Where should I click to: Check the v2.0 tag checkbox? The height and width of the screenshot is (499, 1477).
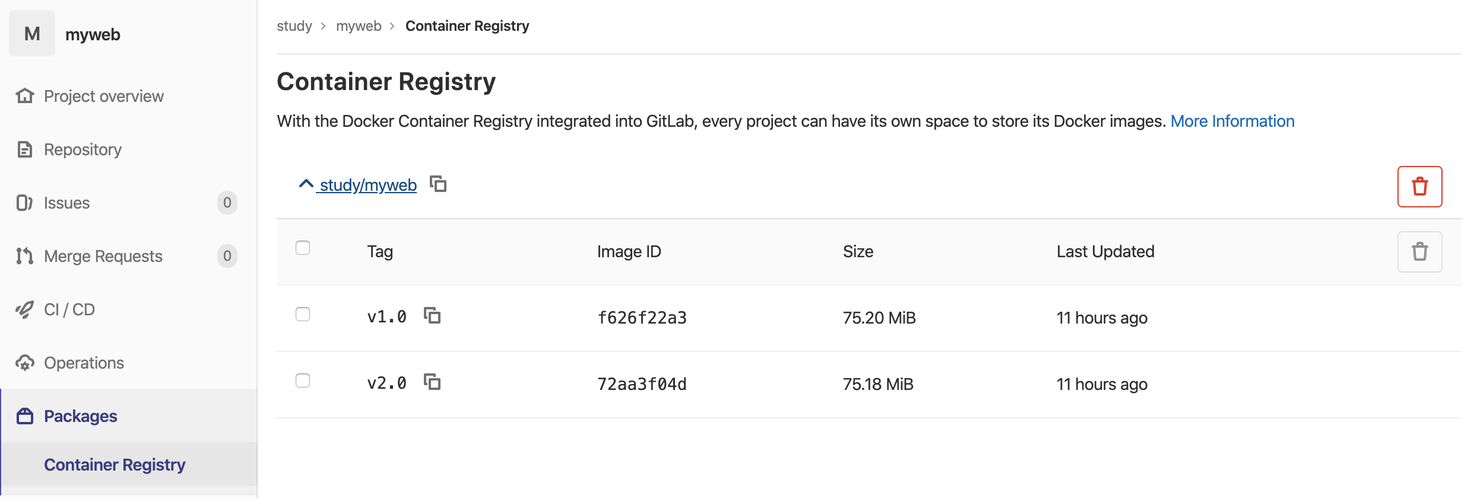point(303,380)
